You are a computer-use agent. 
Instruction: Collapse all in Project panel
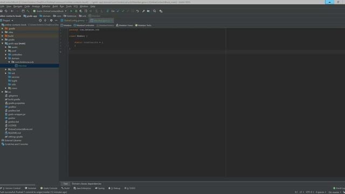click(45, 20)
